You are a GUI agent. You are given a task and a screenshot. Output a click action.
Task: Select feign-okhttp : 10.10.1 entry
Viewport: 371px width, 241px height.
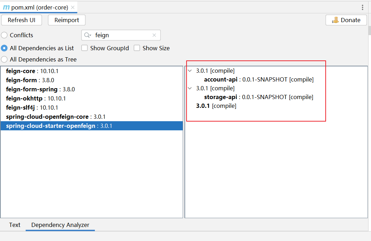(x=92, y=98)
